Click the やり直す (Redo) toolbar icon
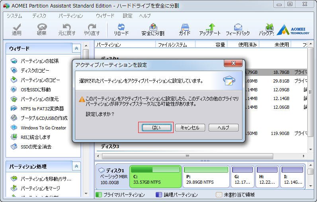 click(92, 30)
